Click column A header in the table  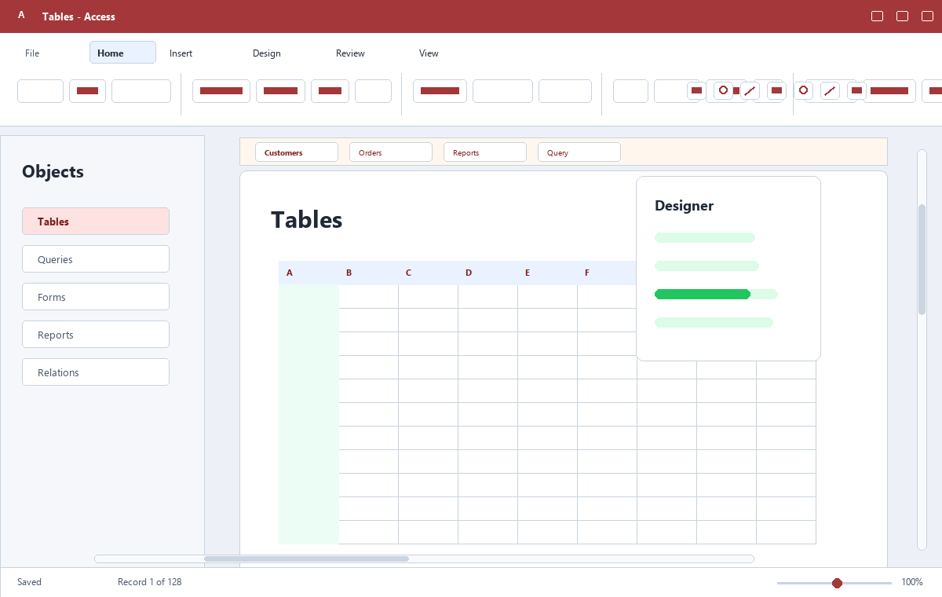[x=309, y=273]
